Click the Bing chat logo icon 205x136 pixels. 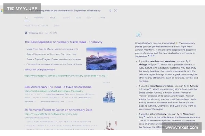138,35
